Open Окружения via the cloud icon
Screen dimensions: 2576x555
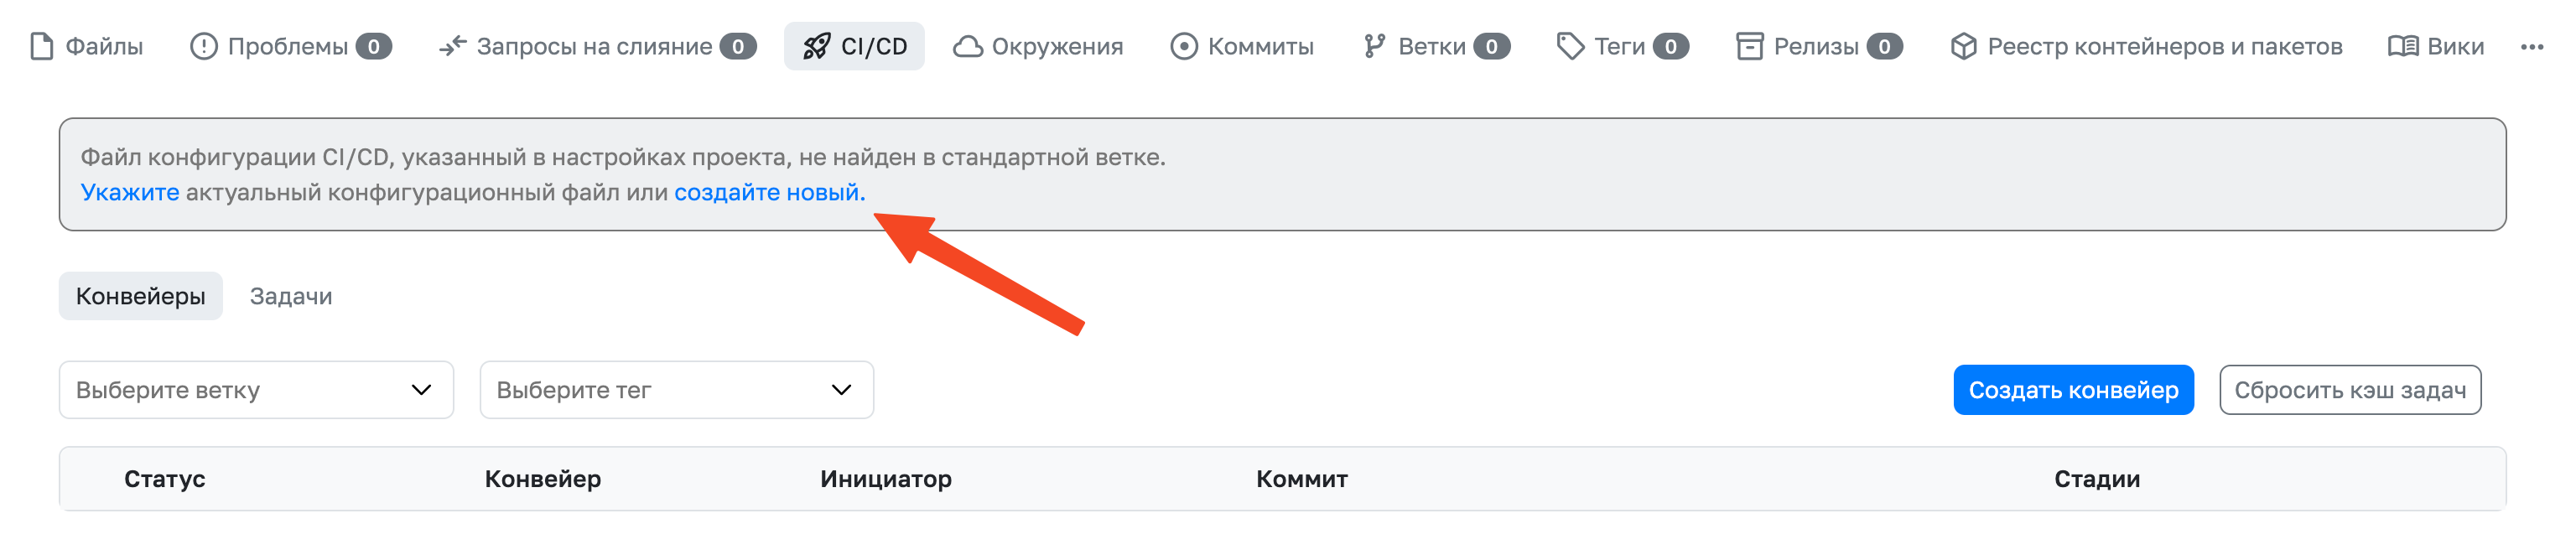pos(967,46)
